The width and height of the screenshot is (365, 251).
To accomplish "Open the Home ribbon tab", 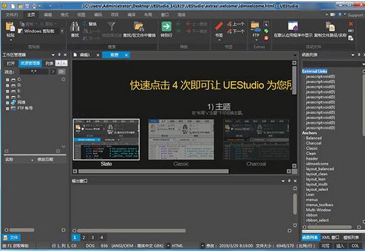I will (x=31, y=15).
